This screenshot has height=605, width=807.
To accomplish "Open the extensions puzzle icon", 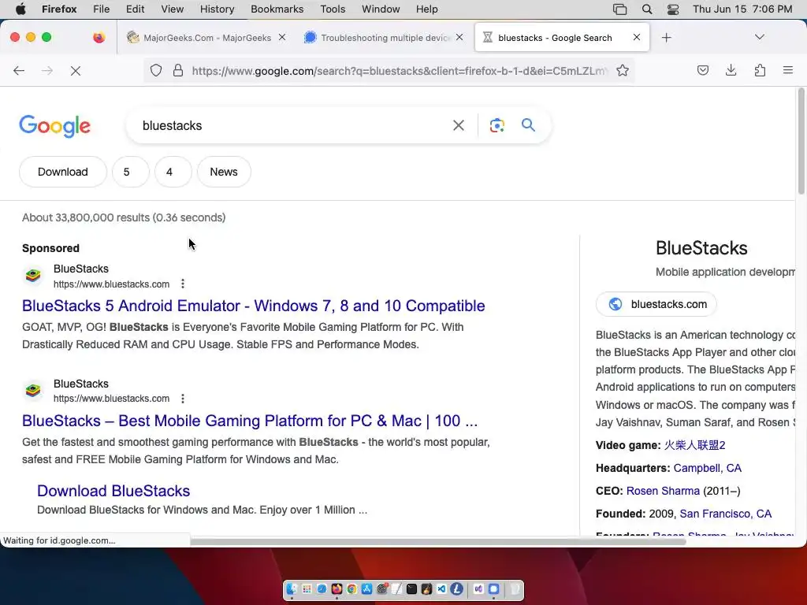I will 760,70.
